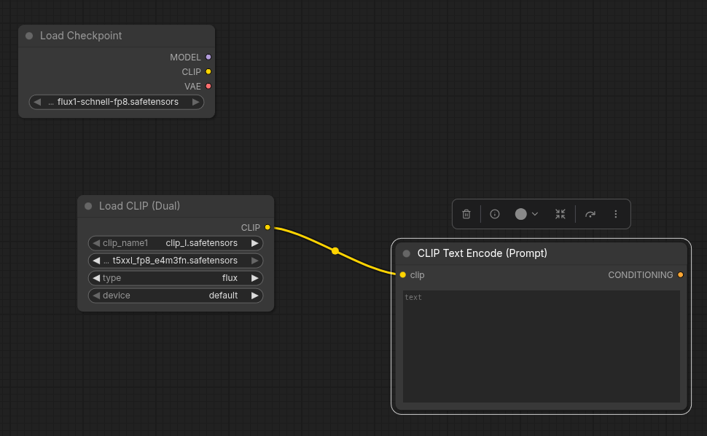Open the node color picker circle
The width and height of the screenshot is (707, 436).
coord(521,214)
